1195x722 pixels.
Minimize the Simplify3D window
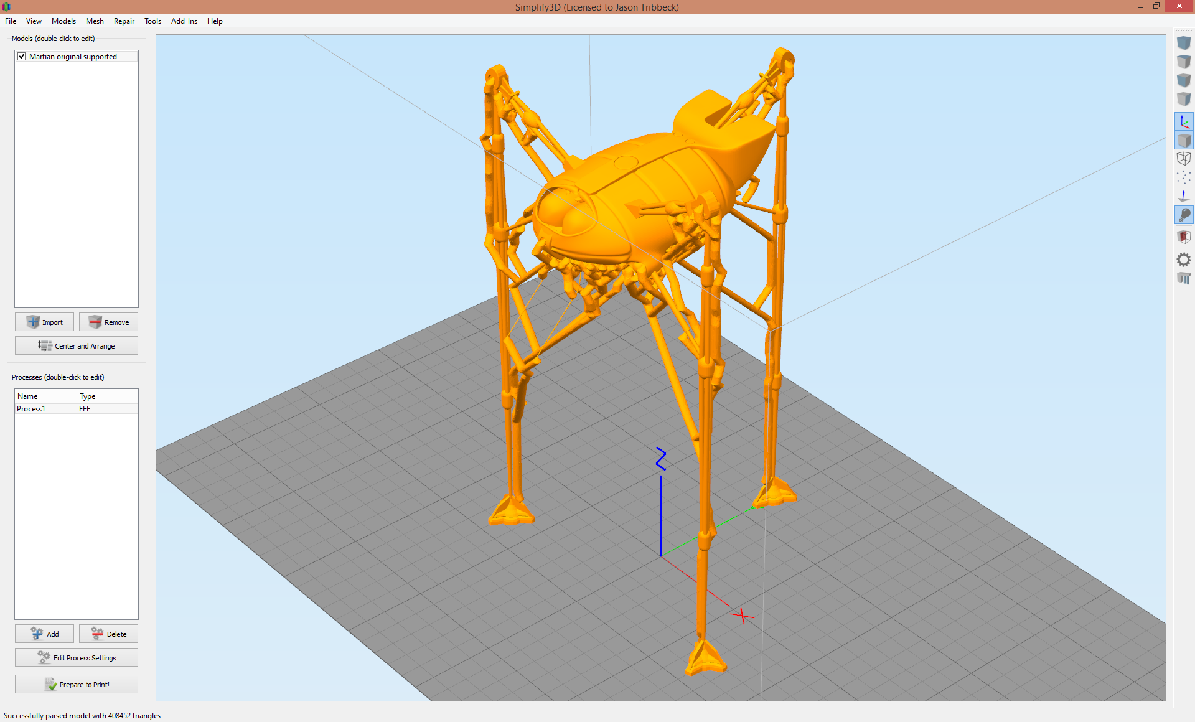[1140, 6]
